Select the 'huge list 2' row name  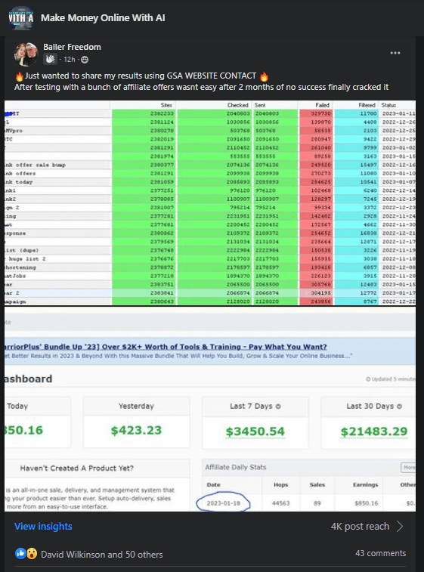[x=27, y=259]
